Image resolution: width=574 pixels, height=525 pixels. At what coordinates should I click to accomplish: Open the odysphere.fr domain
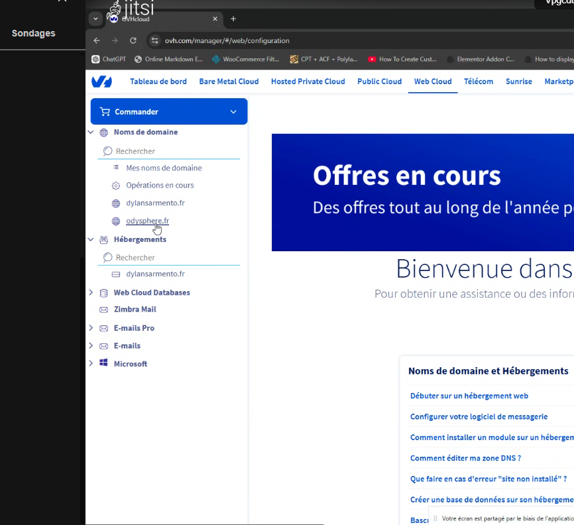click(x=147, y=221)
